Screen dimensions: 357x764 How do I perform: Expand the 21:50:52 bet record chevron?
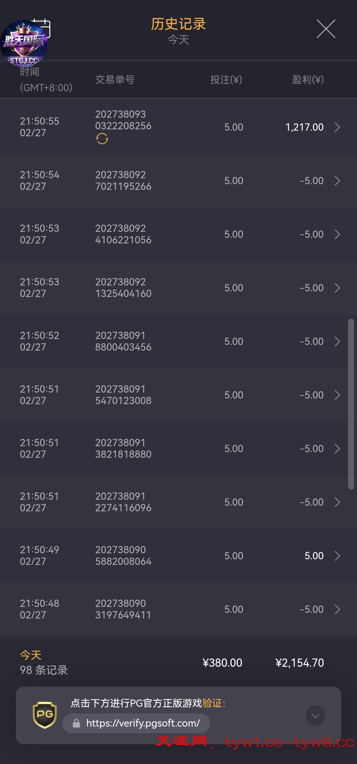[x=337, y=342]
